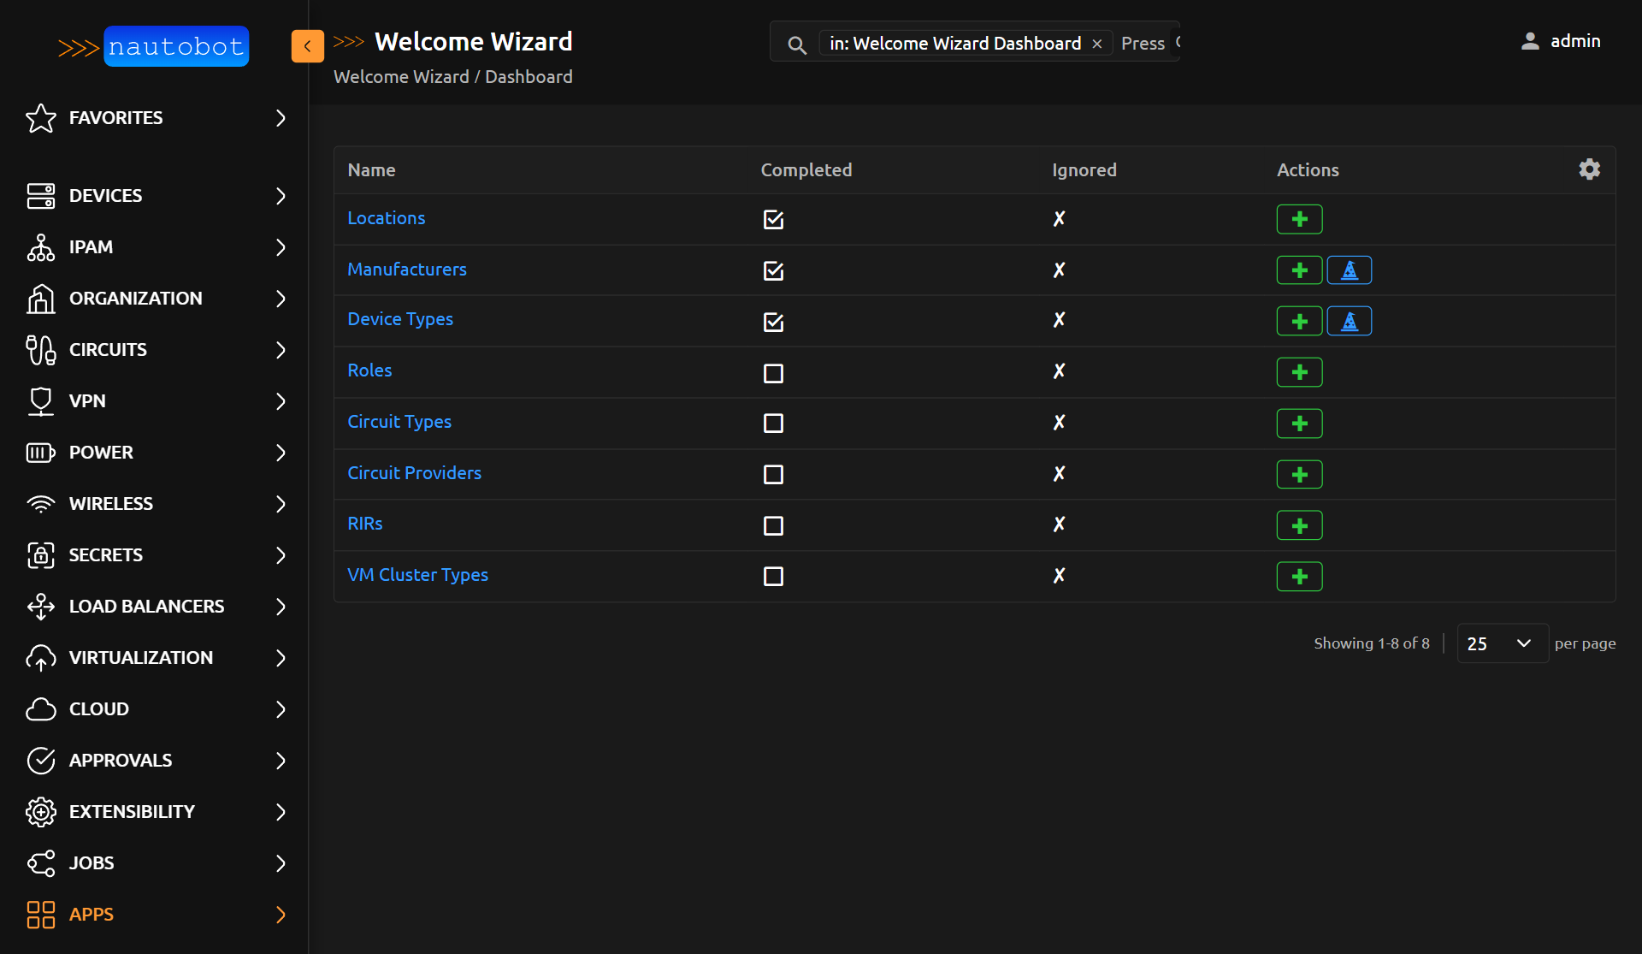1642x954 pixels.
Task: Add a new RIR with the plus button
Action: (1298, 524)
